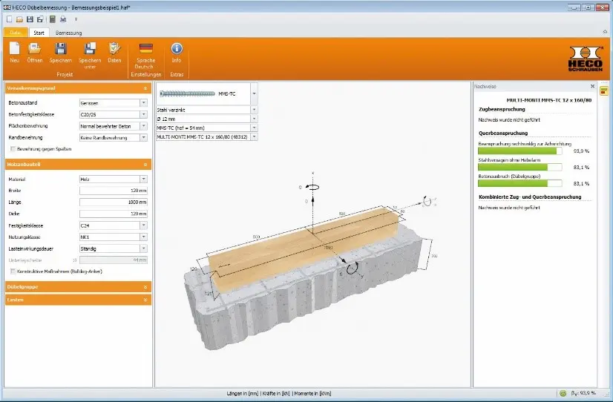This screenshot has height=402, width=613.
Task: Open the quick access toolbar customize arrow
Action: click(x=76, y=19)
